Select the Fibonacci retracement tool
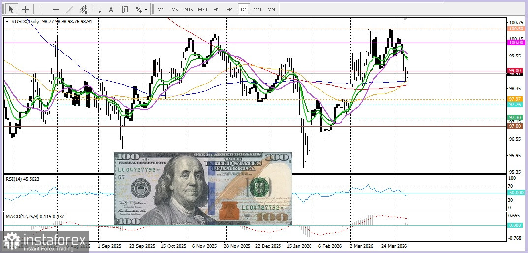This screenshot has width=528, height=253. (x=97, y=9)
